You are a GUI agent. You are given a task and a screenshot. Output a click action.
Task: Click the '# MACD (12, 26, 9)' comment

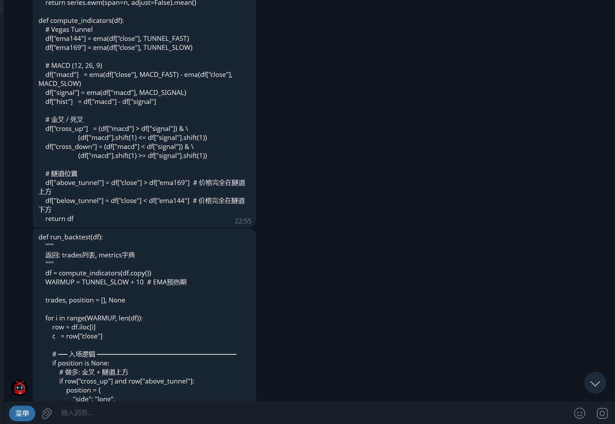74,66
